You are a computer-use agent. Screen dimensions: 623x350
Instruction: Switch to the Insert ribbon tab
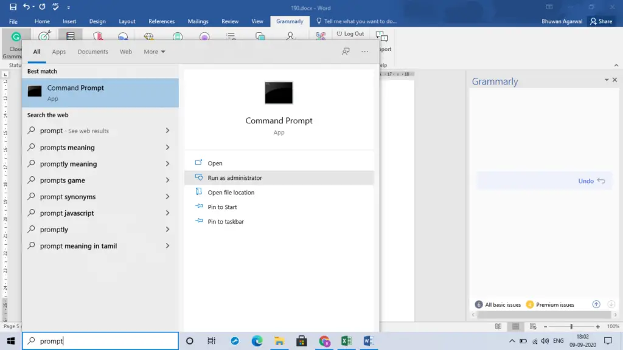click(69, 21)
